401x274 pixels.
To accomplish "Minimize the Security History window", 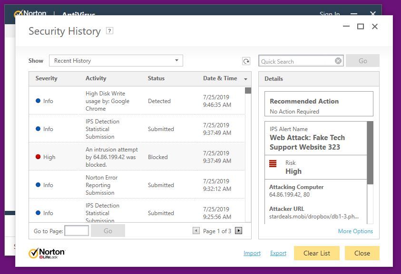I will click(346, 26).
